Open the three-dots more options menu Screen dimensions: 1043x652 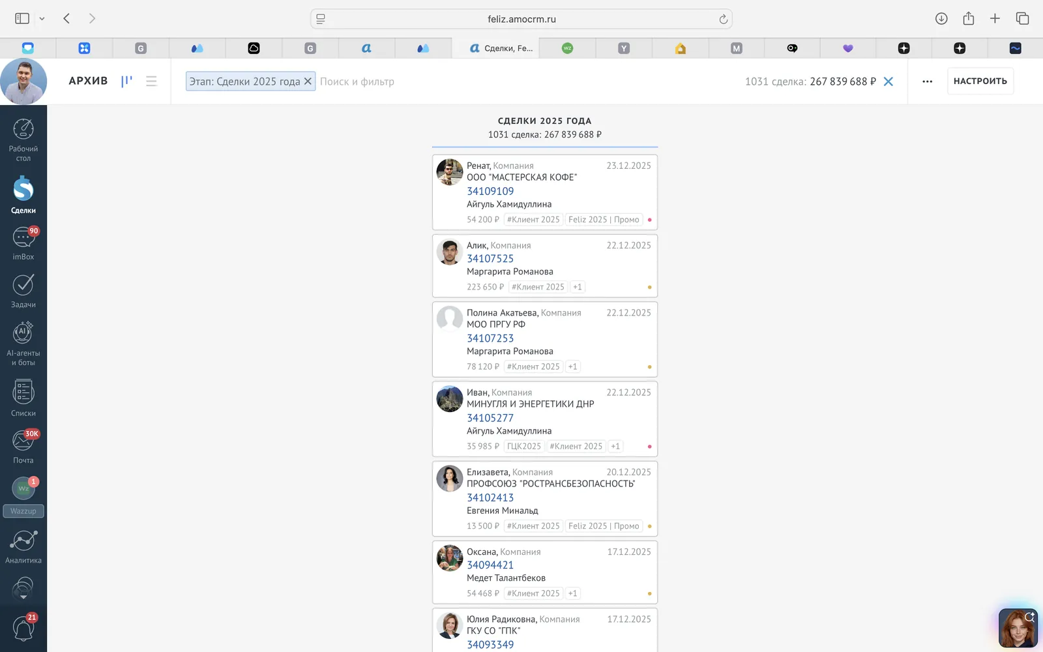[x=928, y=81]
